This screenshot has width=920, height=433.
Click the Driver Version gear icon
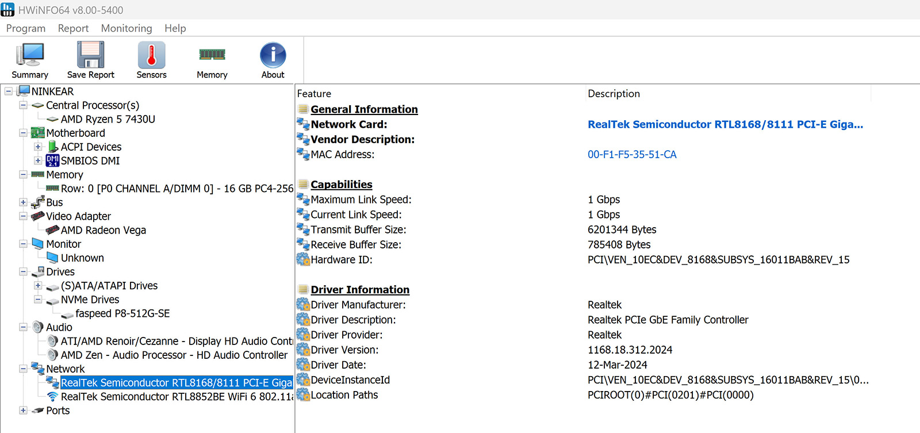point(303,349)
